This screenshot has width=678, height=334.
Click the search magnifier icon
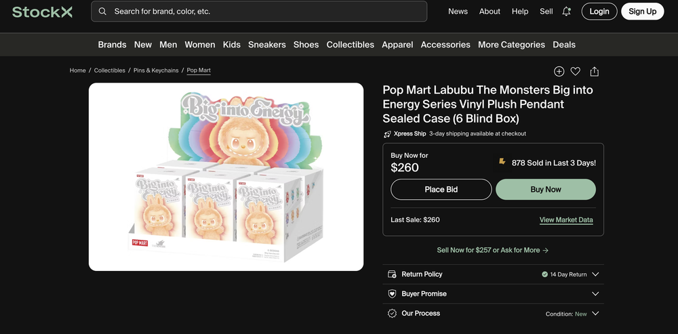[102, 12]
